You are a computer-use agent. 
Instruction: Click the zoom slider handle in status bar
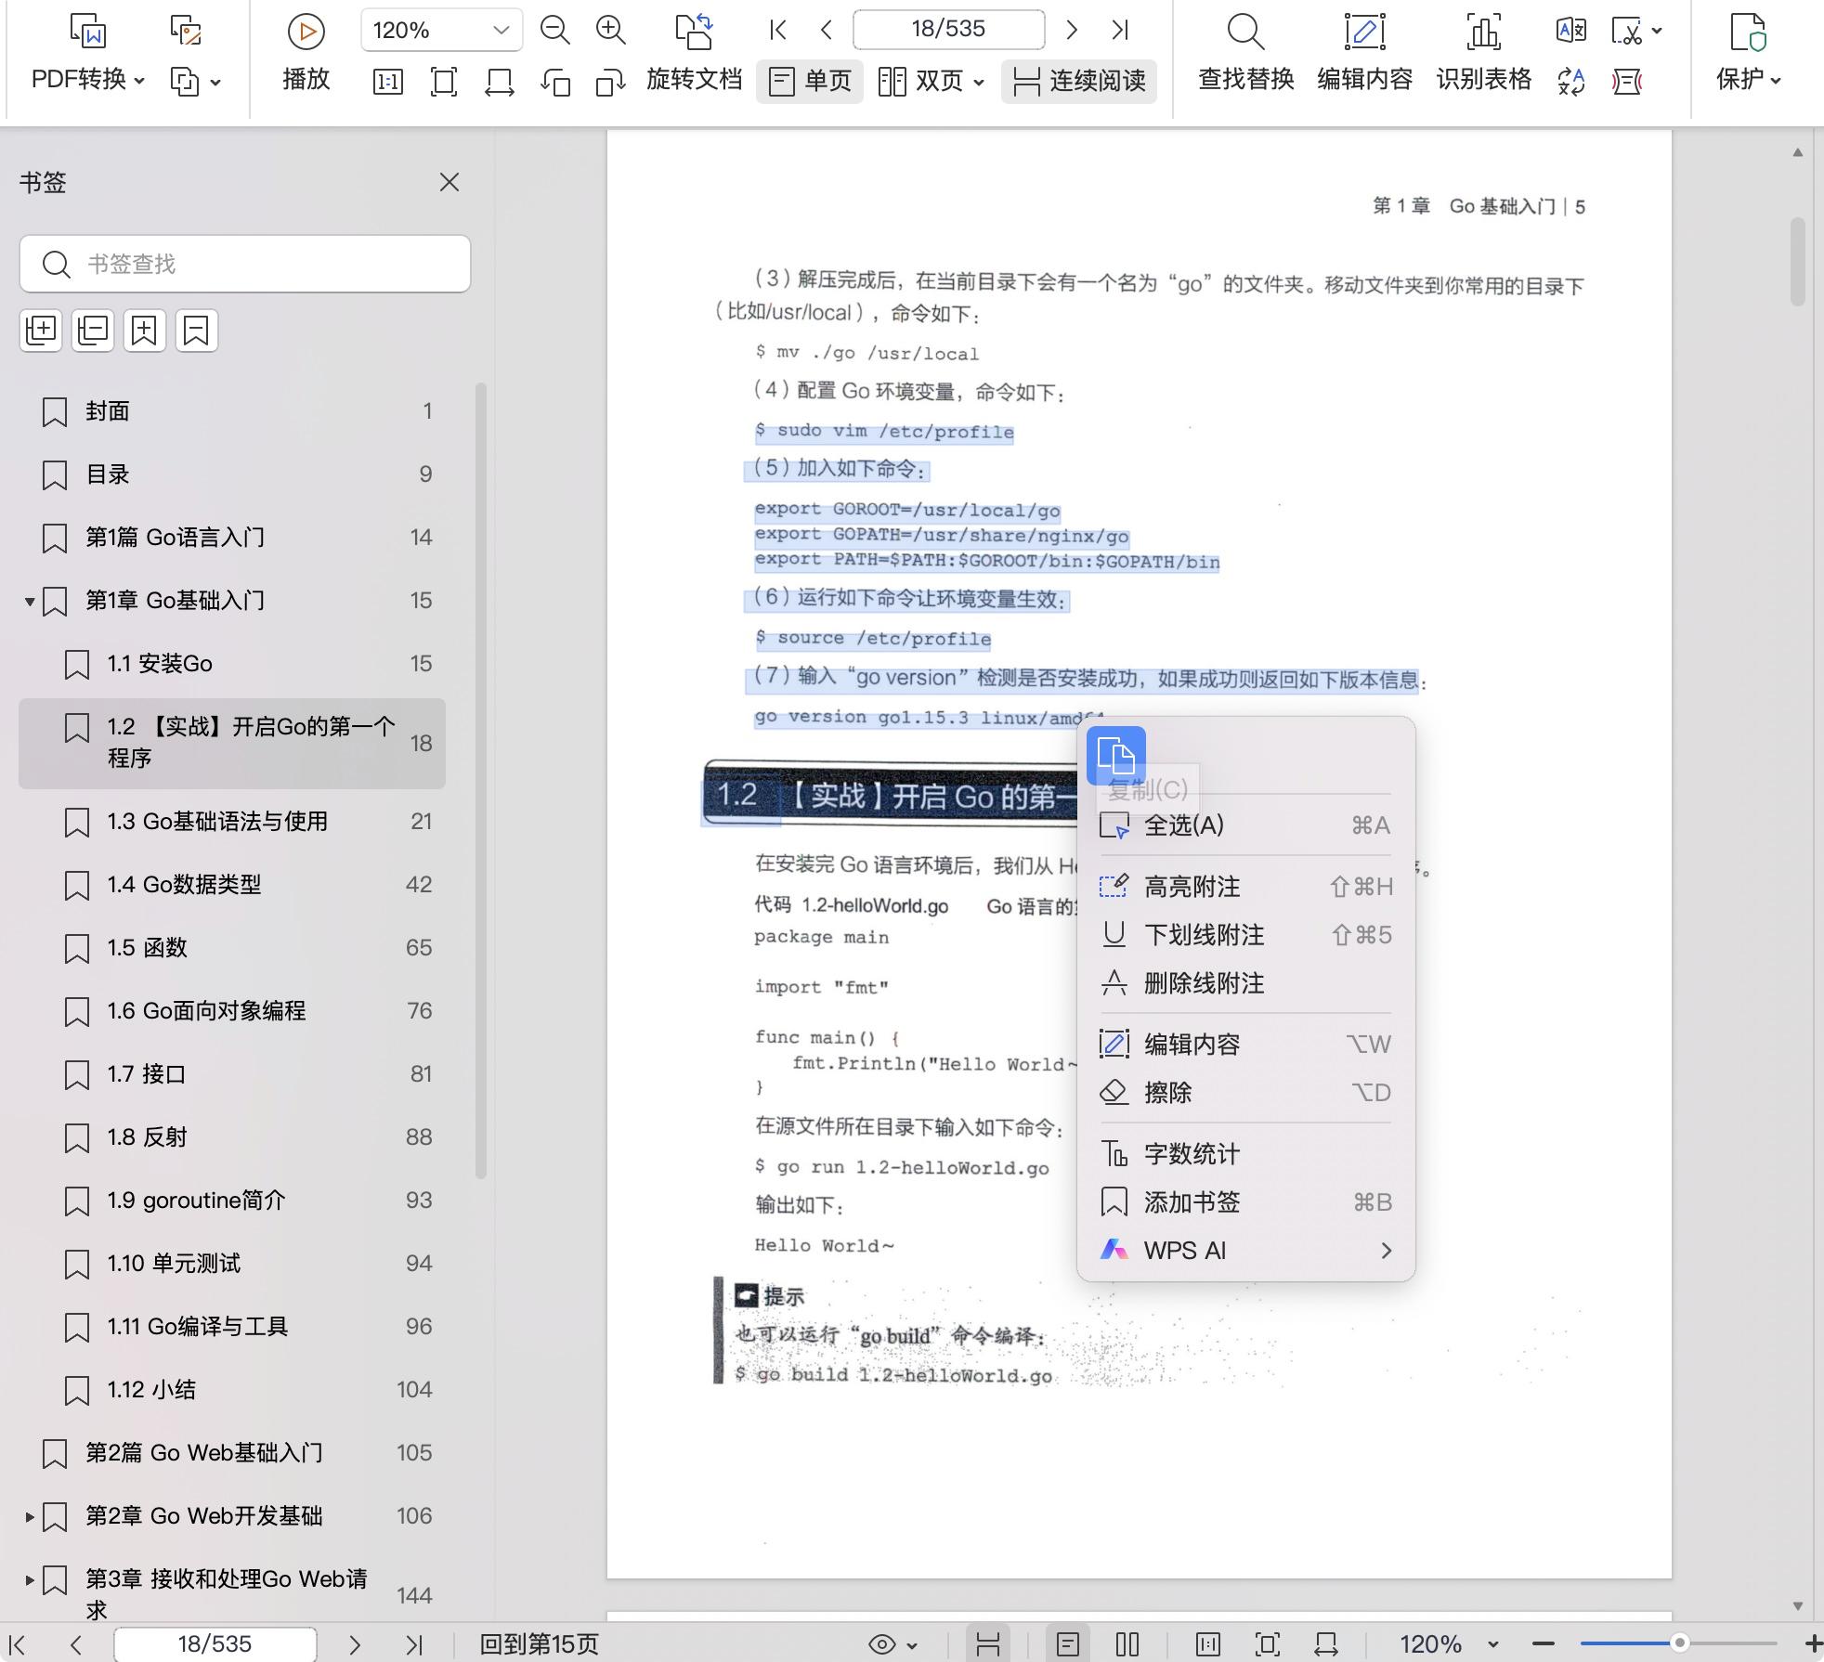pyautogui.click(x=1679, y=1643)
